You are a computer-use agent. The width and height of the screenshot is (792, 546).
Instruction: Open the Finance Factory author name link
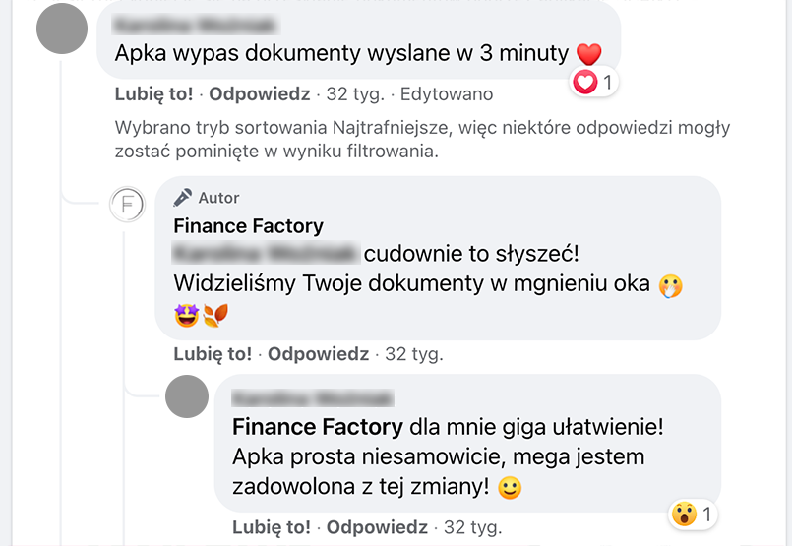(x=249, y=225)
